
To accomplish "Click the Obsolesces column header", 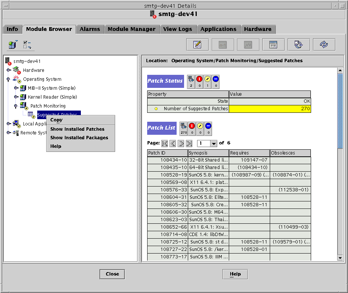I will pos(290,153).
